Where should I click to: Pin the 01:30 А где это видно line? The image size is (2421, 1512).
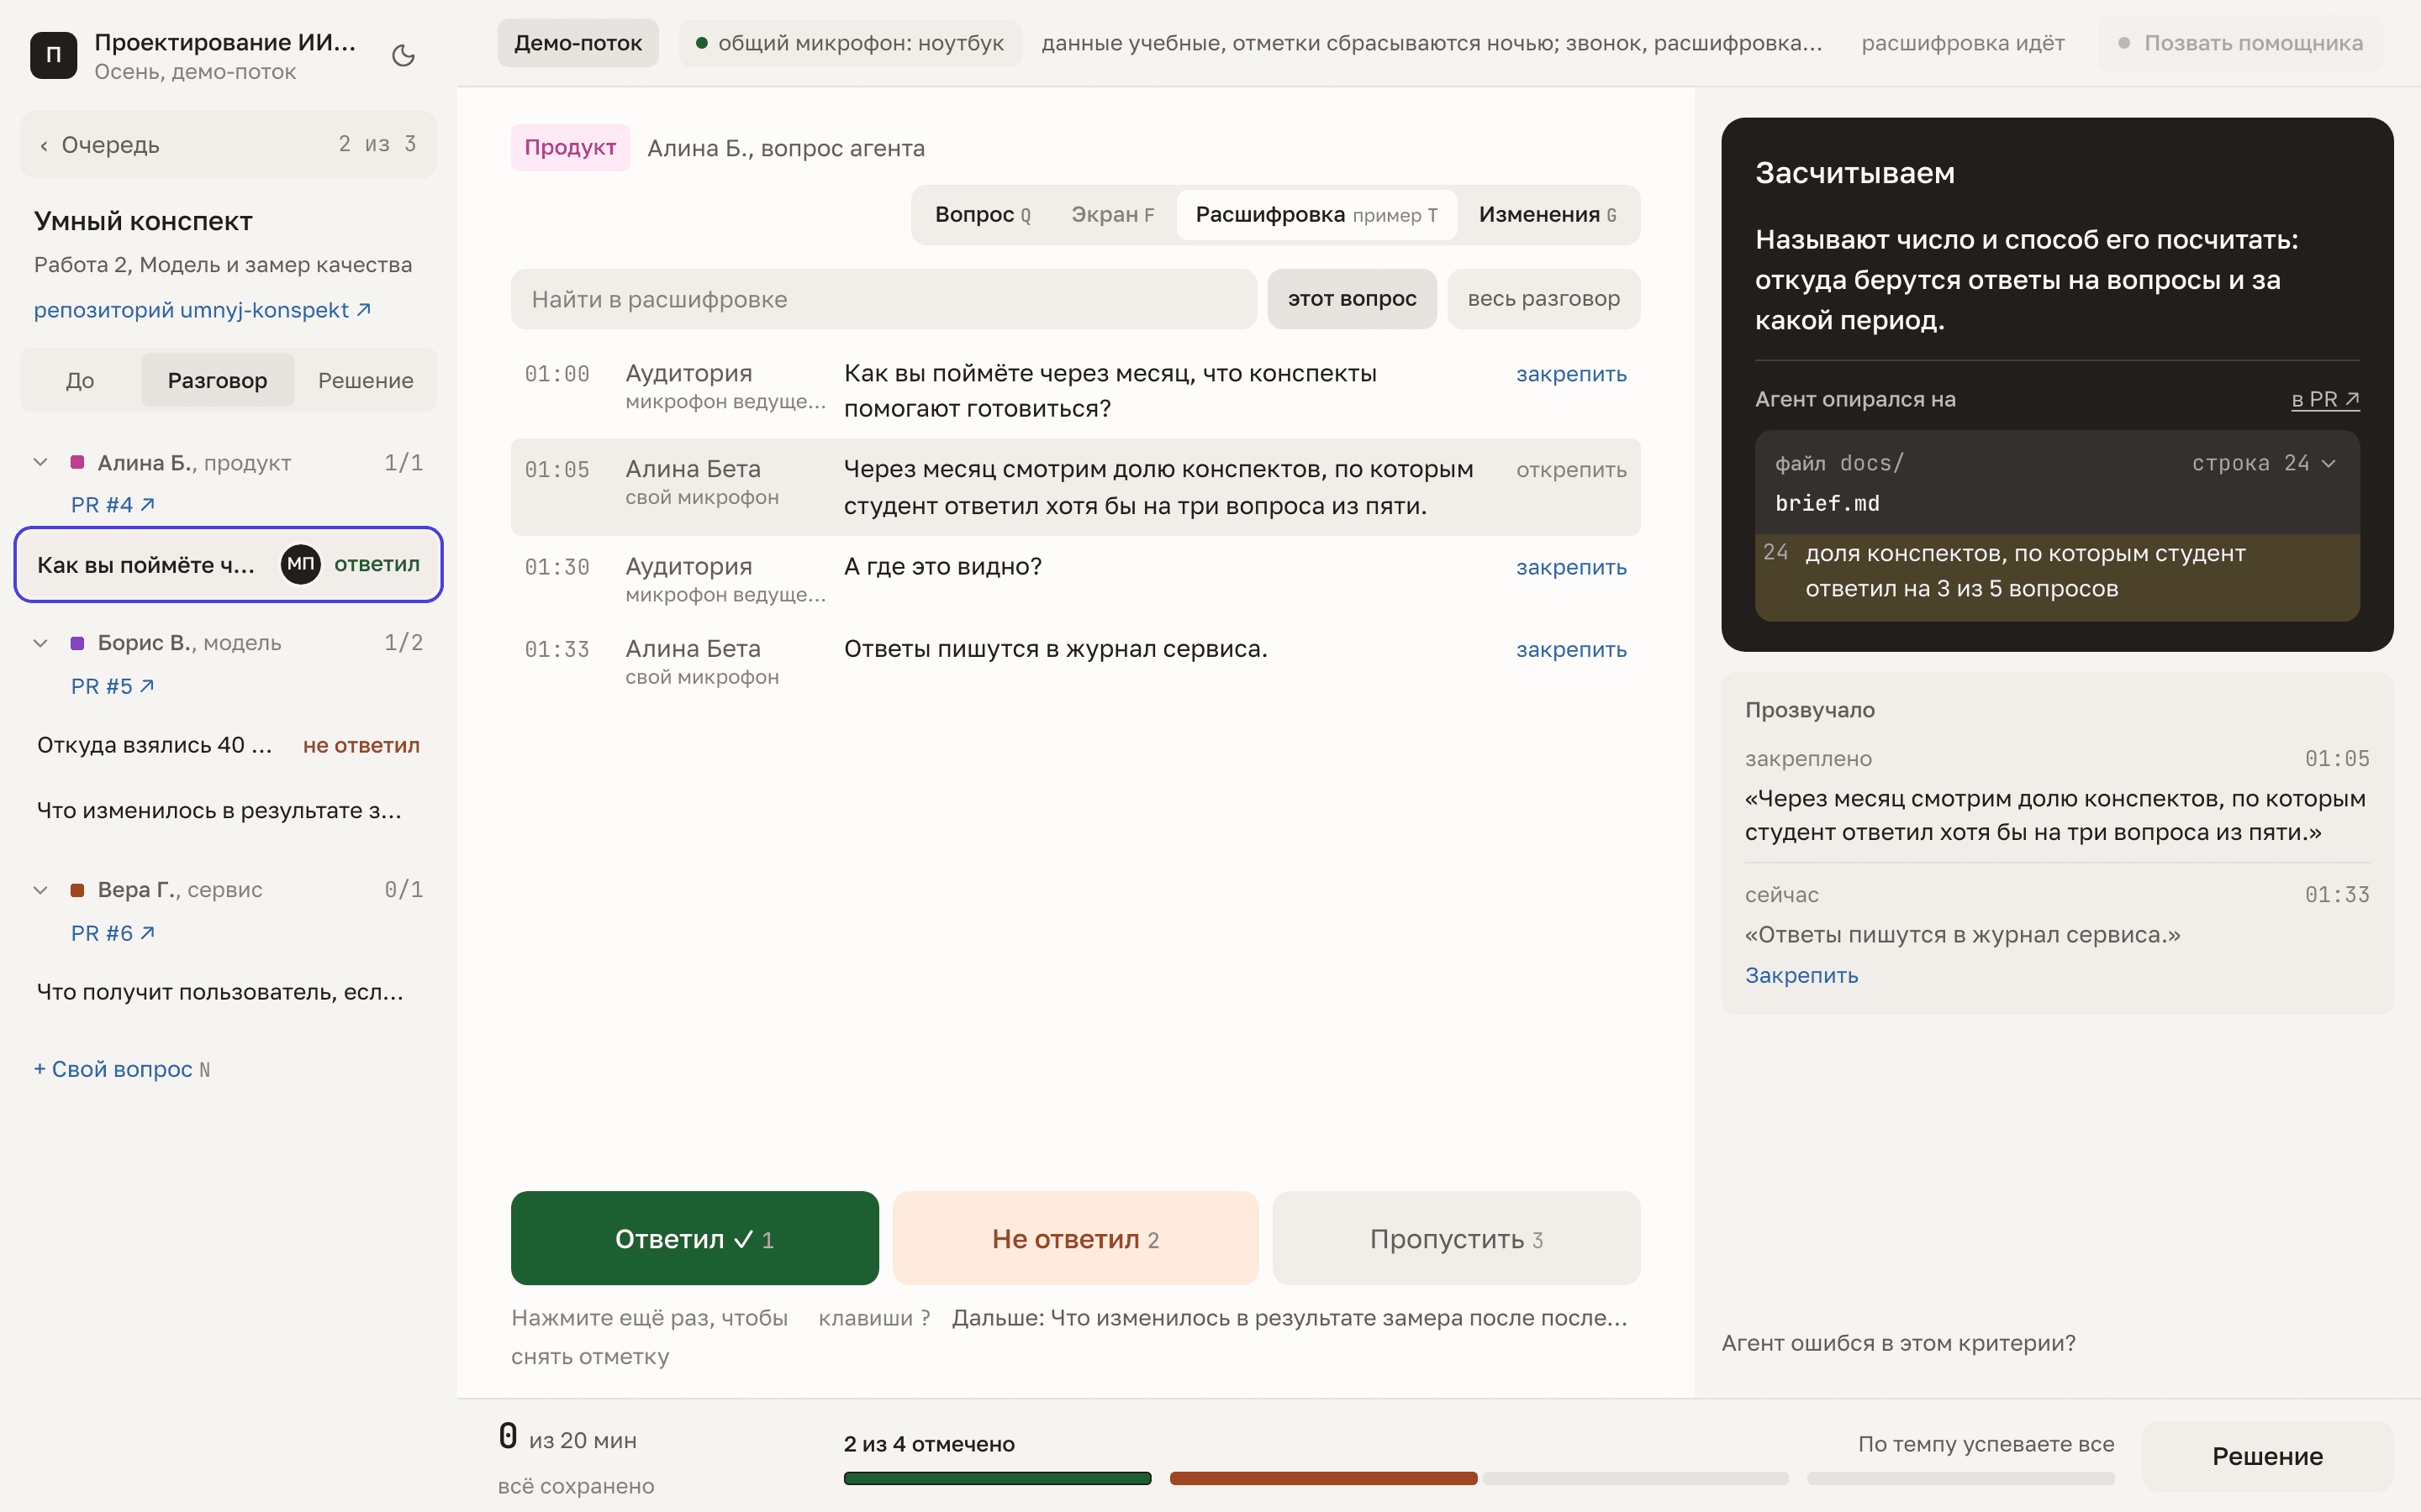1570,567
